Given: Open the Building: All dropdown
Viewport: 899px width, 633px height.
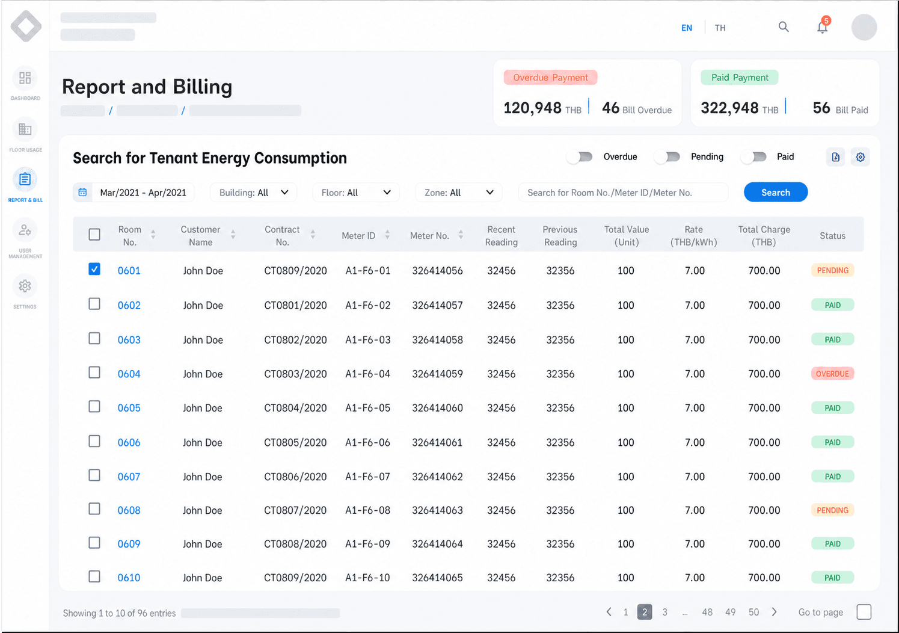Looking at the screenshot, I should pyautogui.click(x=253, y=193).
